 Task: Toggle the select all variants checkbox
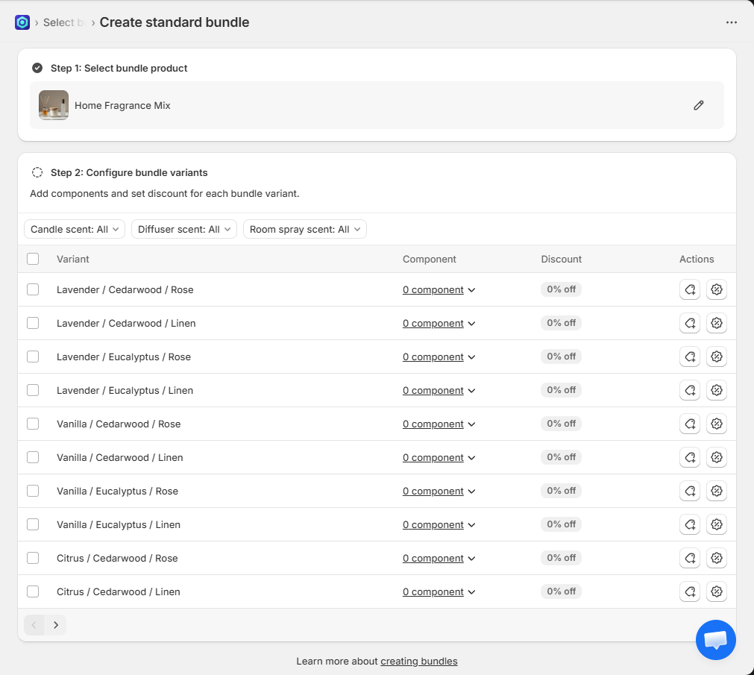click(33, 259)
